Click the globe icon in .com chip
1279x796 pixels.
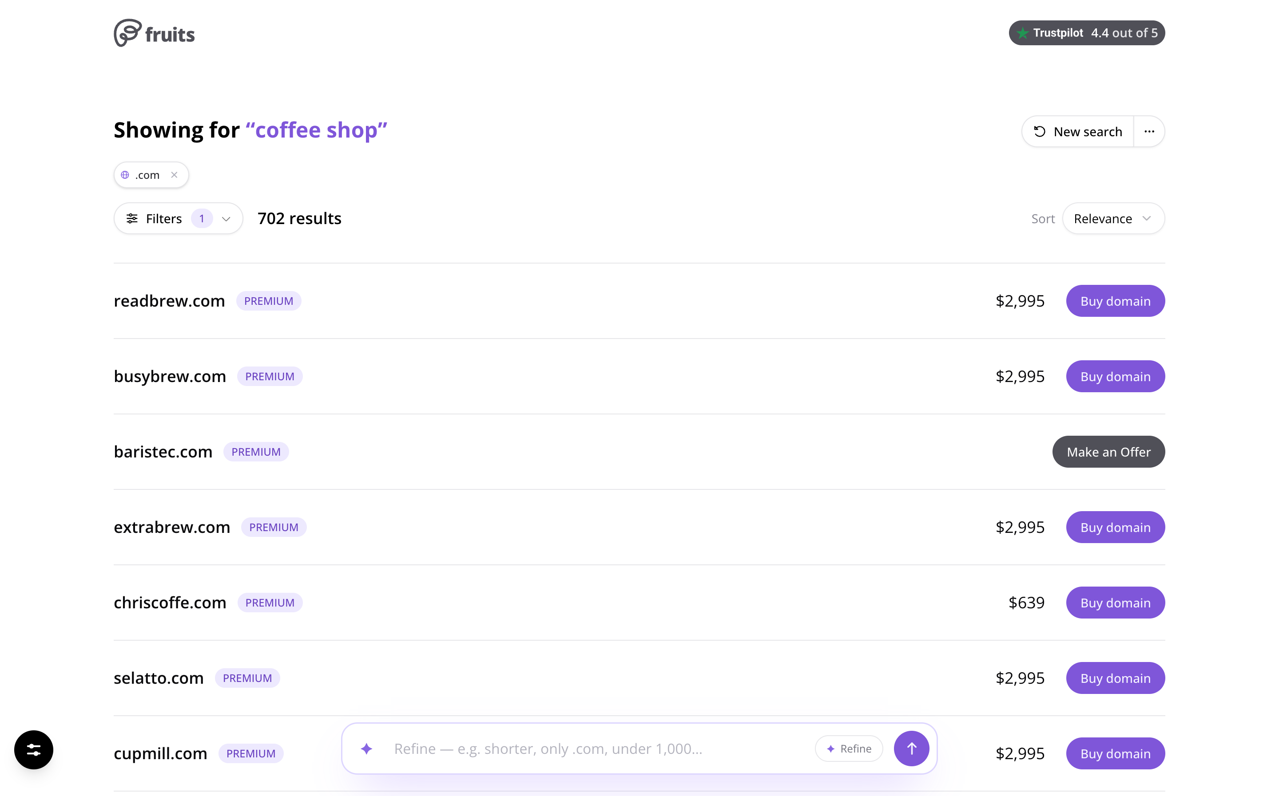(x=125, y=175)
